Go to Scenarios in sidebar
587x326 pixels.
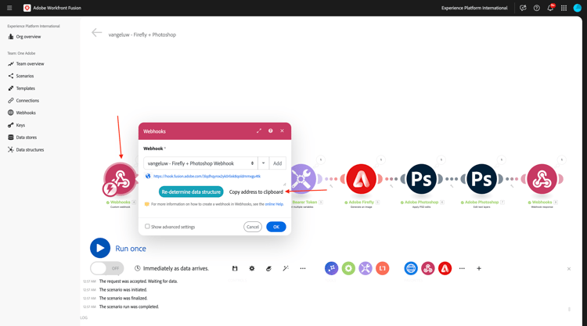click(21, 76)
